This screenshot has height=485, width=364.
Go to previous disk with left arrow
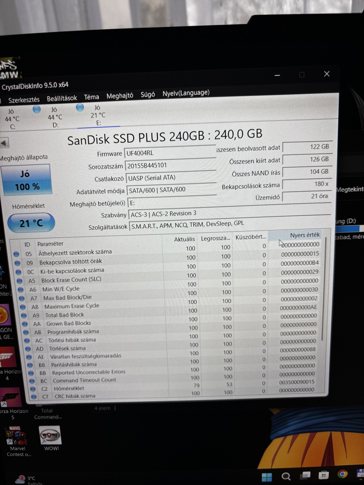point(4,143)
